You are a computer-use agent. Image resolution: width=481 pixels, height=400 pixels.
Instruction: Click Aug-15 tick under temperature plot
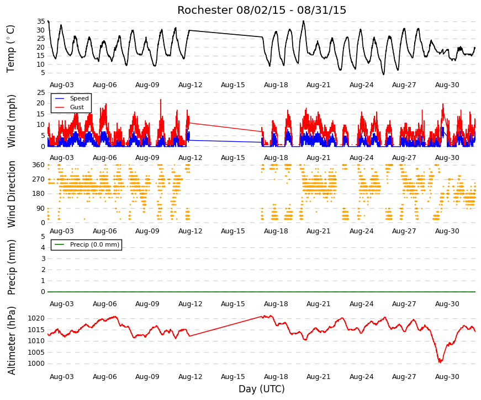233,85
